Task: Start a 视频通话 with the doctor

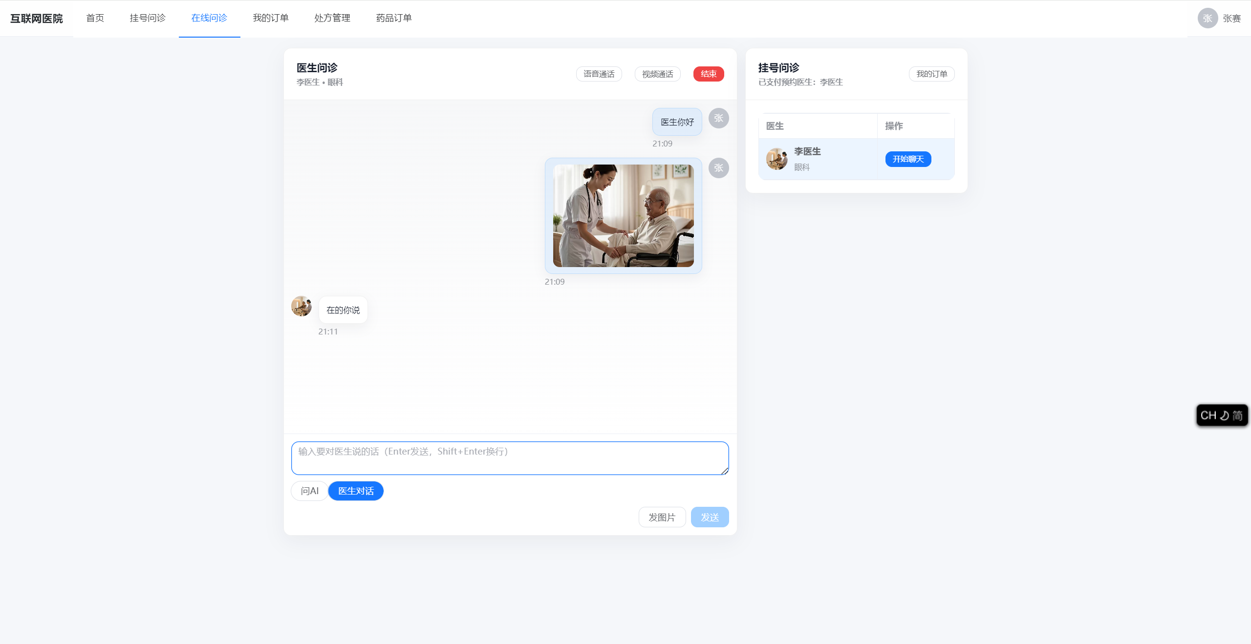Action: click(x=657, y=74)
